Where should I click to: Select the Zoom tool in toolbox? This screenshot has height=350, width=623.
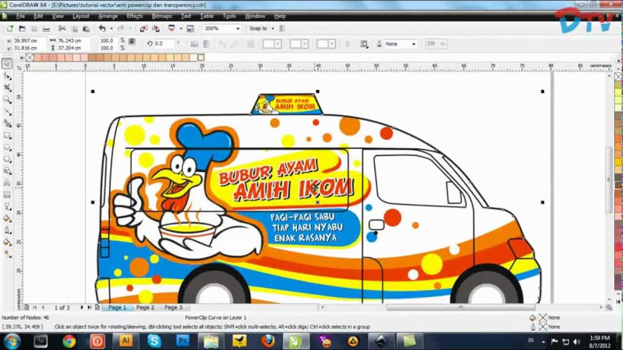pos(7,100)
